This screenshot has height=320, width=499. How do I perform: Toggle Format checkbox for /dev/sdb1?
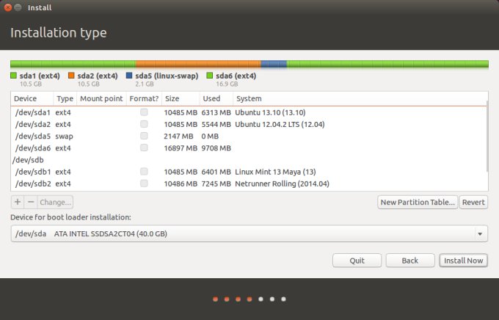[144, 172]
